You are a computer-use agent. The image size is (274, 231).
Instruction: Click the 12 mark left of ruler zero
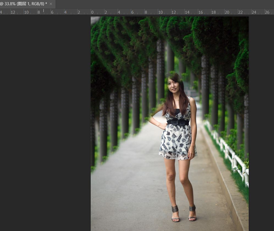coord(13,12)
